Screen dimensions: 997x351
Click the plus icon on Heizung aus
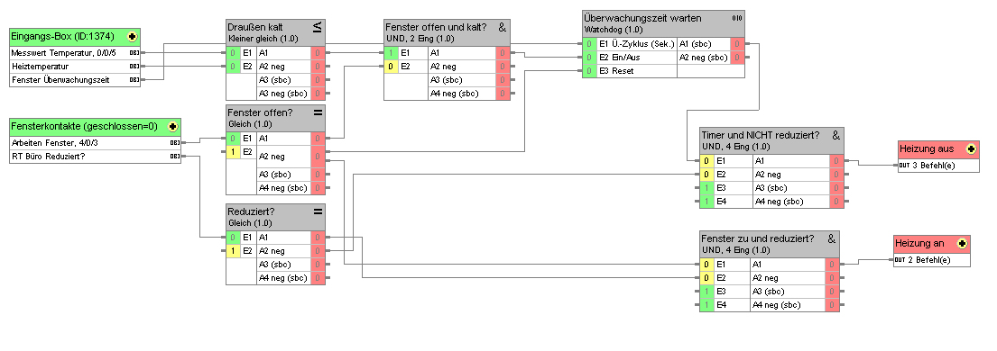point(971,149)
